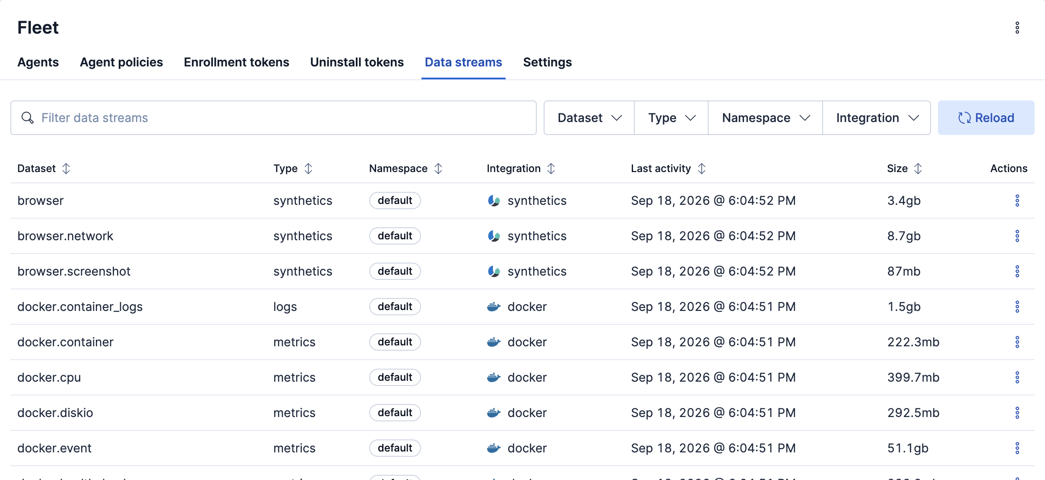Click logs type in docker.container_logs row
Viewport: 1045px width, 480px height.
point(285,307)
